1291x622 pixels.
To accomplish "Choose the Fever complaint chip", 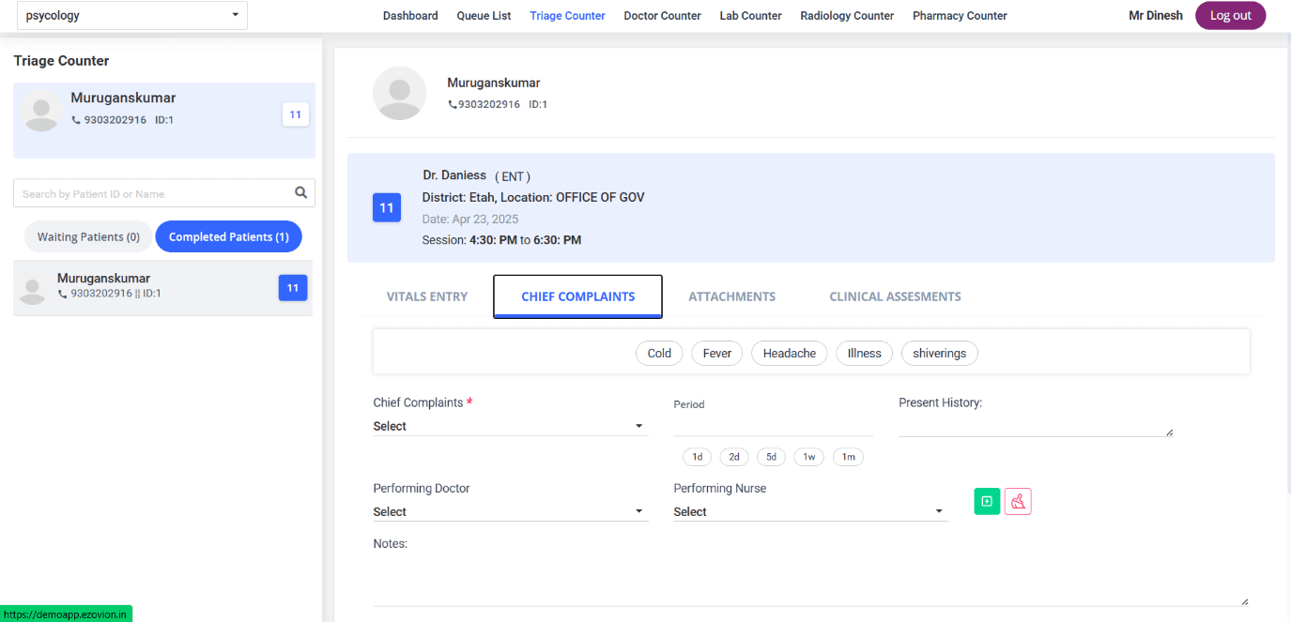I will point(717,354).
